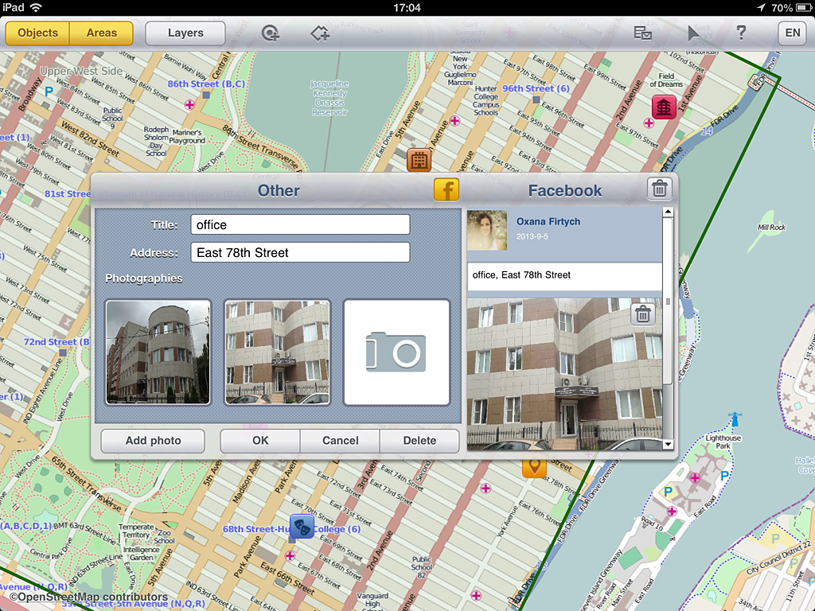Tap the yellow Facebook icon
The width and height of the screenshot is (815, 611).
pyautogui.click(x=446, y=190)
